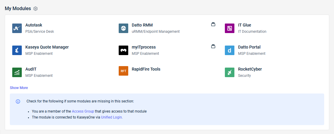Click the uRMM/Endpoint Management subtitle
334x134 pixels.
(155, 32)
